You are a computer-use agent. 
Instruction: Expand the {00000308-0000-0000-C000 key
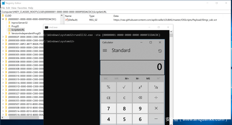click(x=3, y=61)
